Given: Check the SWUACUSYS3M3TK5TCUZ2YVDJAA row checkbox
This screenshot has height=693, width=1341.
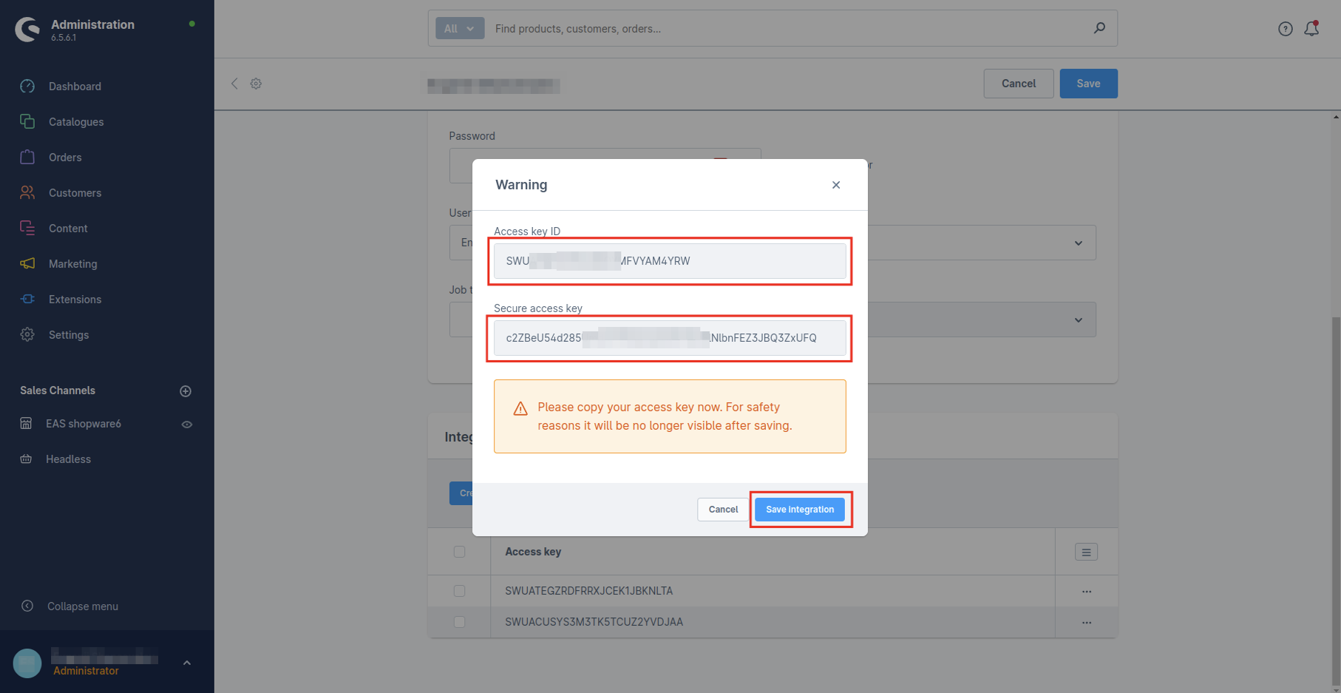Looking at the screenshot, I should 459,622.
